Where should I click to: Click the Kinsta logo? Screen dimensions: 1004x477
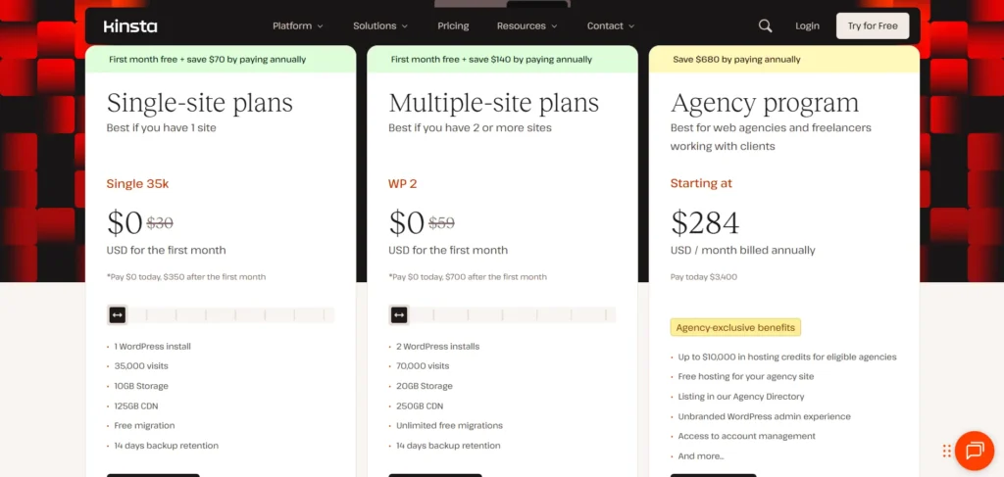click(x=130, y=26)
